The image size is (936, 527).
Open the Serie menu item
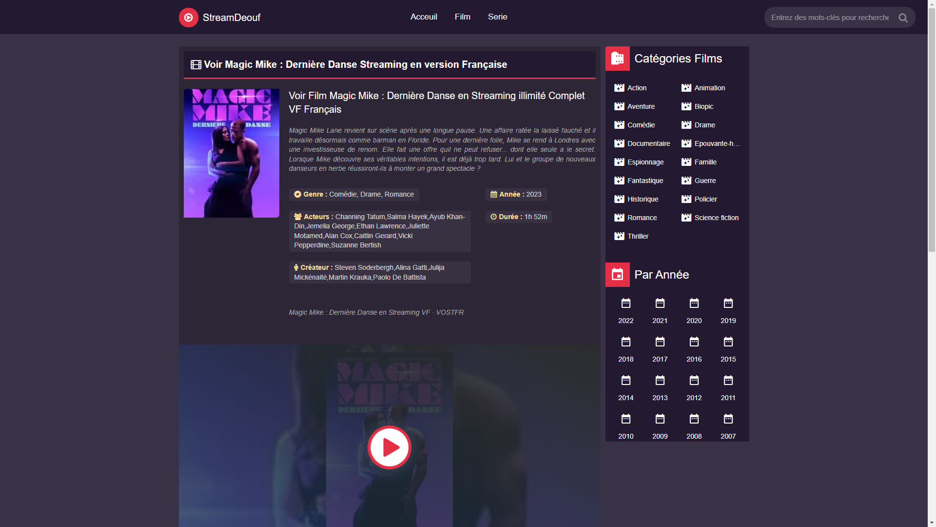pyautogui.click(x=498, y=17)
